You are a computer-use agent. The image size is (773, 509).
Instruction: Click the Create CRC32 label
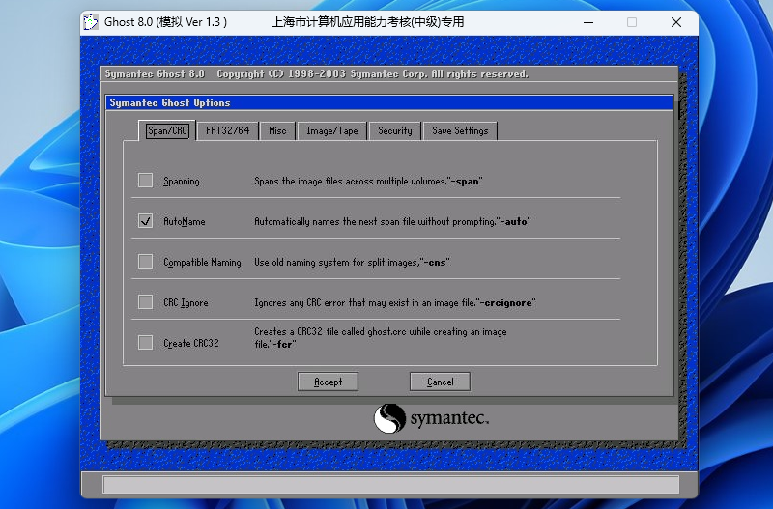click(191, 344)
